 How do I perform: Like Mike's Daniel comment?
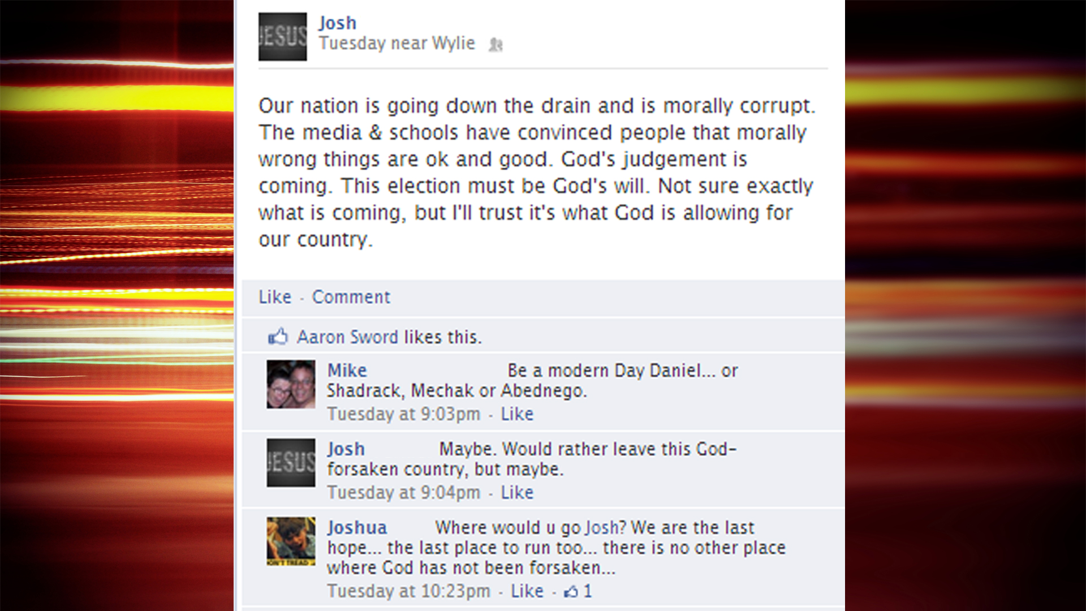click(x=517, y=414)
